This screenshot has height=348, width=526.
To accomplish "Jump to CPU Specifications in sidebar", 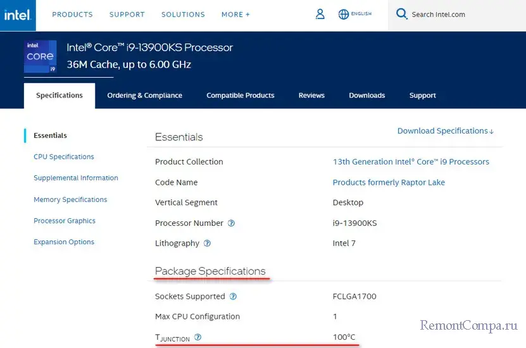I will (63, 157).
